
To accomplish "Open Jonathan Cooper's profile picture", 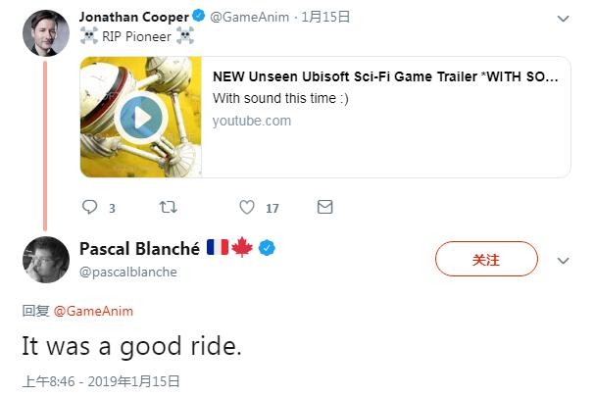I will [46, 33].
